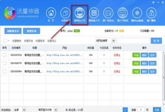Delete task SI01027018 with 删除 button
Image resolution: width=165 pixels, height=112 pixels.
point(144,55)
